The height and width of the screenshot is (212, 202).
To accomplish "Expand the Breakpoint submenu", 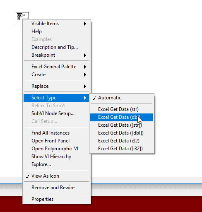I will 57,55.
